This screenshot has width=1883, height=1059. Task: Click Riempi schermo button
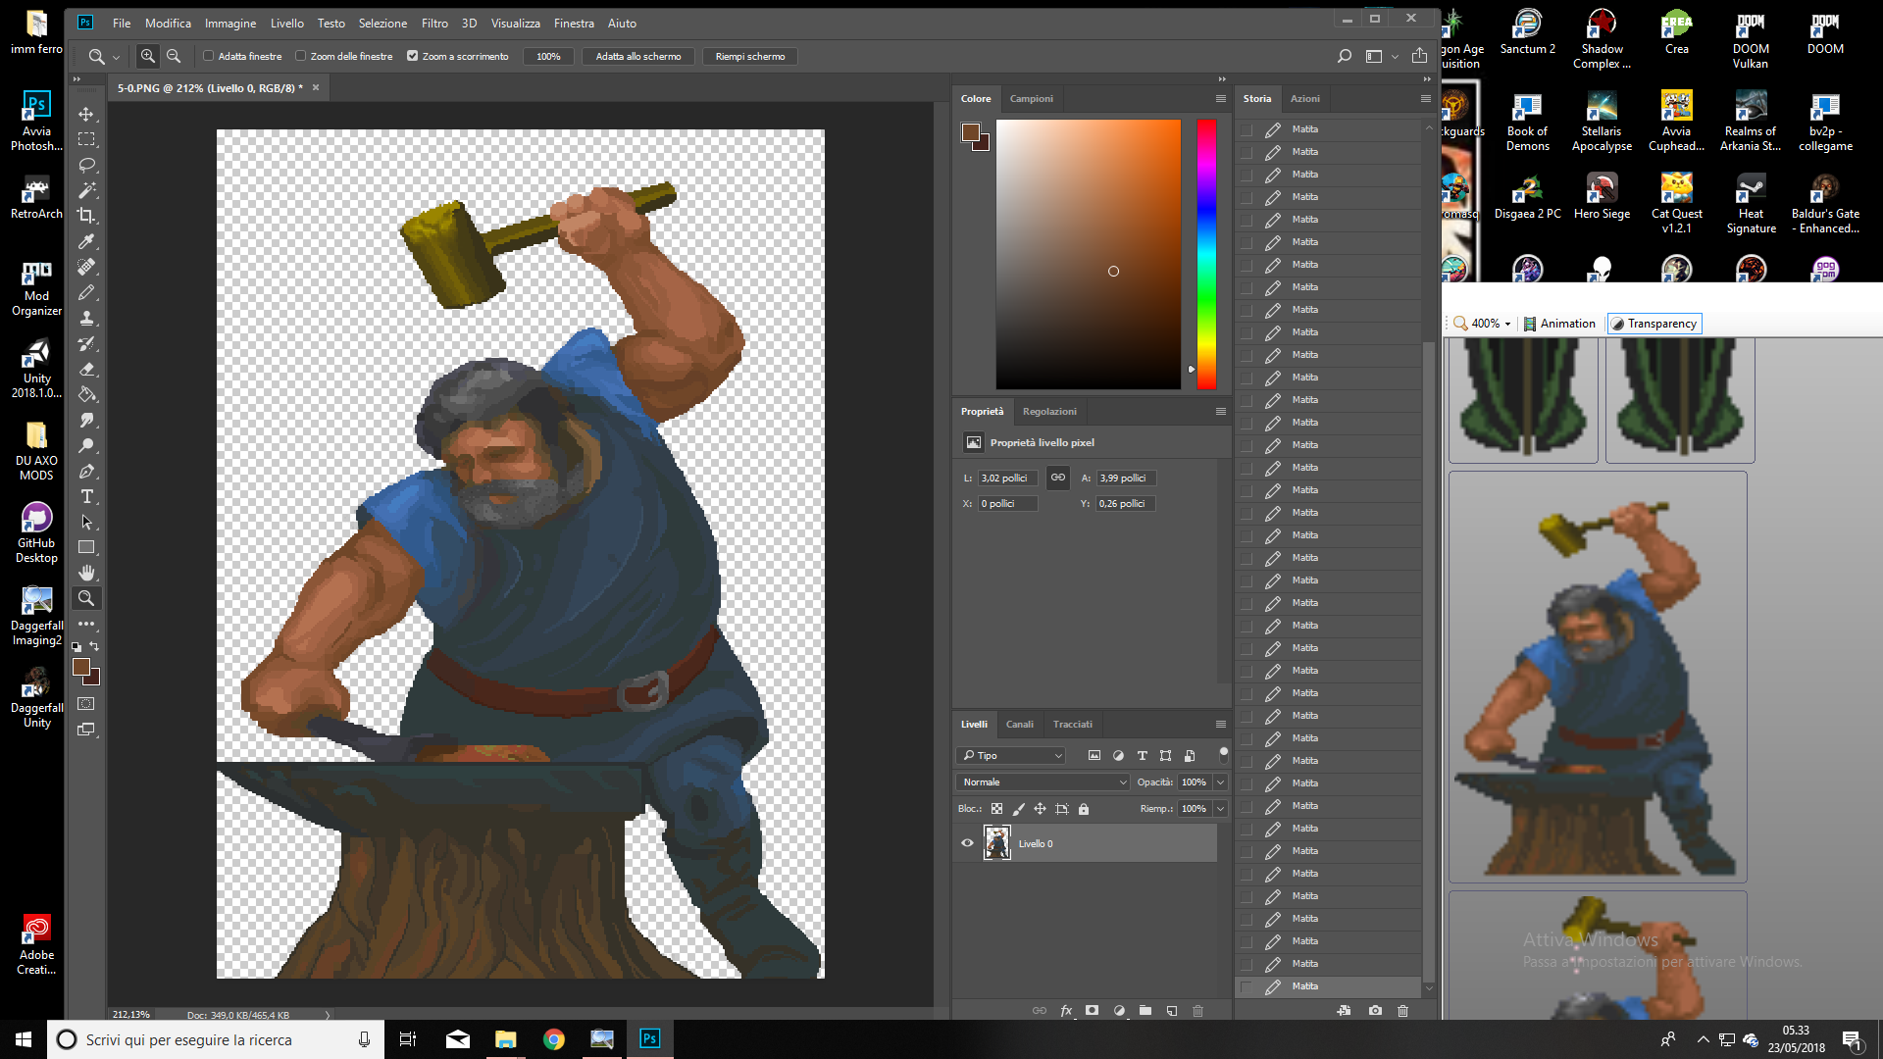click(x=750, y=56)
